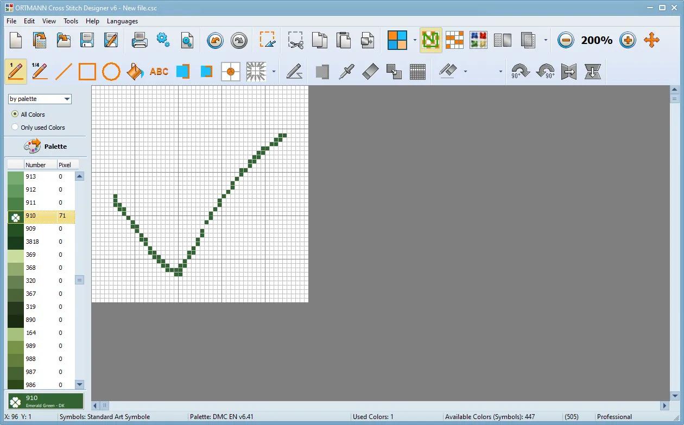The width and height of the screenshot is (684, 425).
Task: Toggle the grid view button
Action: 417,72
